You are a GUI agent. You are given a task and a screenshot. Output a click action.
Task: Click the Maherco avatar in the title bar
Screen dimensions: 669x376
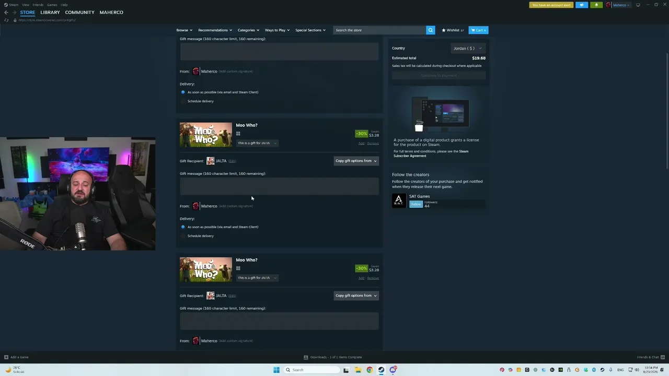608,5
